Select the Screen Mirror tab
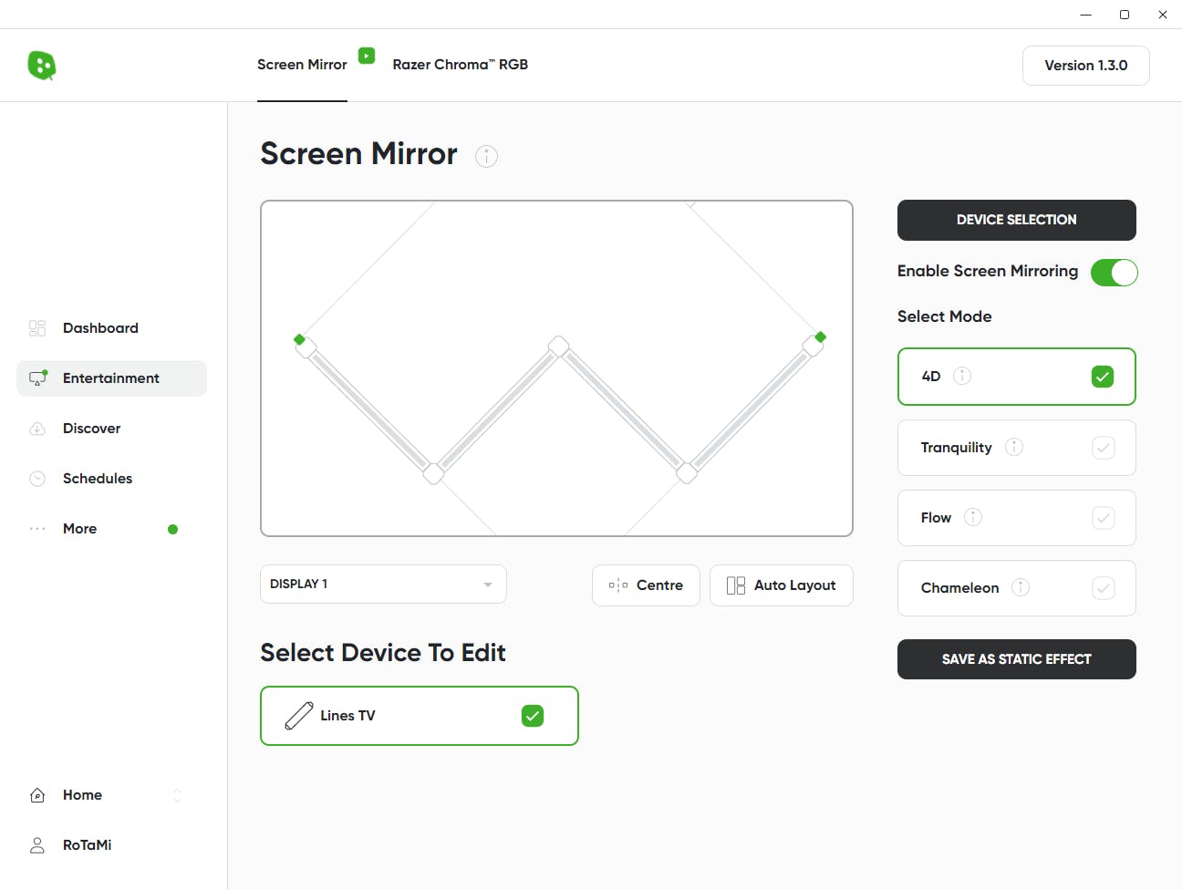1182x890 pixels. click(302, 64)
